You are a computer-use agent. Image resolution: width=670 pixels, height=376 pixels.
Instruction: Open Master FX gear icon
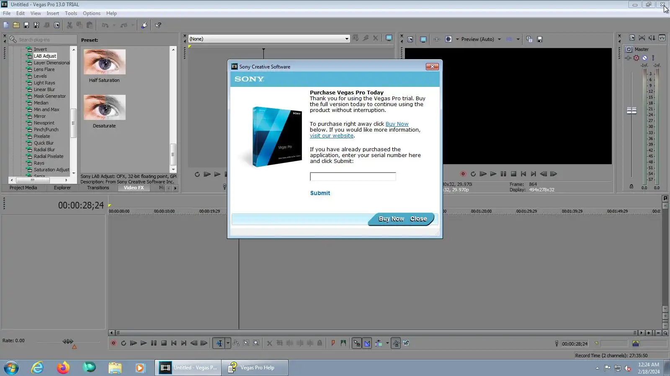pyautogui.click(x=636, y=58)
